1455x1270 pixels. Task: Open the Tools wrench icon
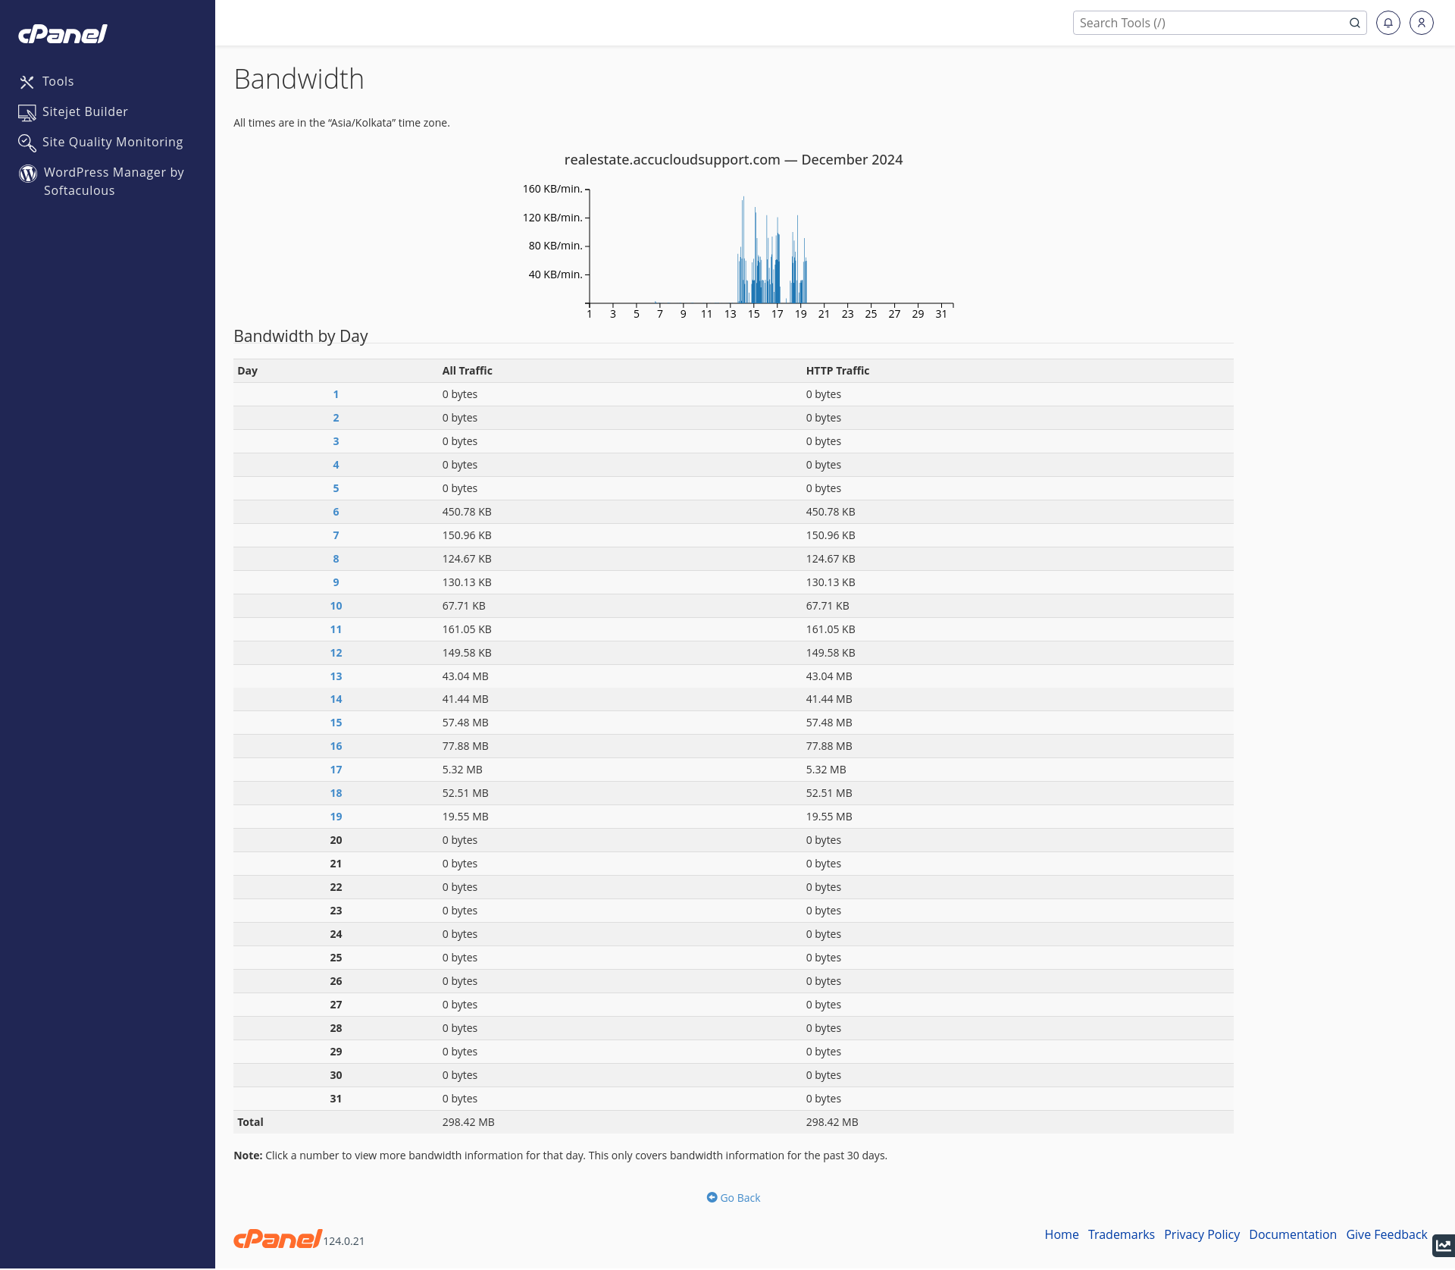point(27,82)
